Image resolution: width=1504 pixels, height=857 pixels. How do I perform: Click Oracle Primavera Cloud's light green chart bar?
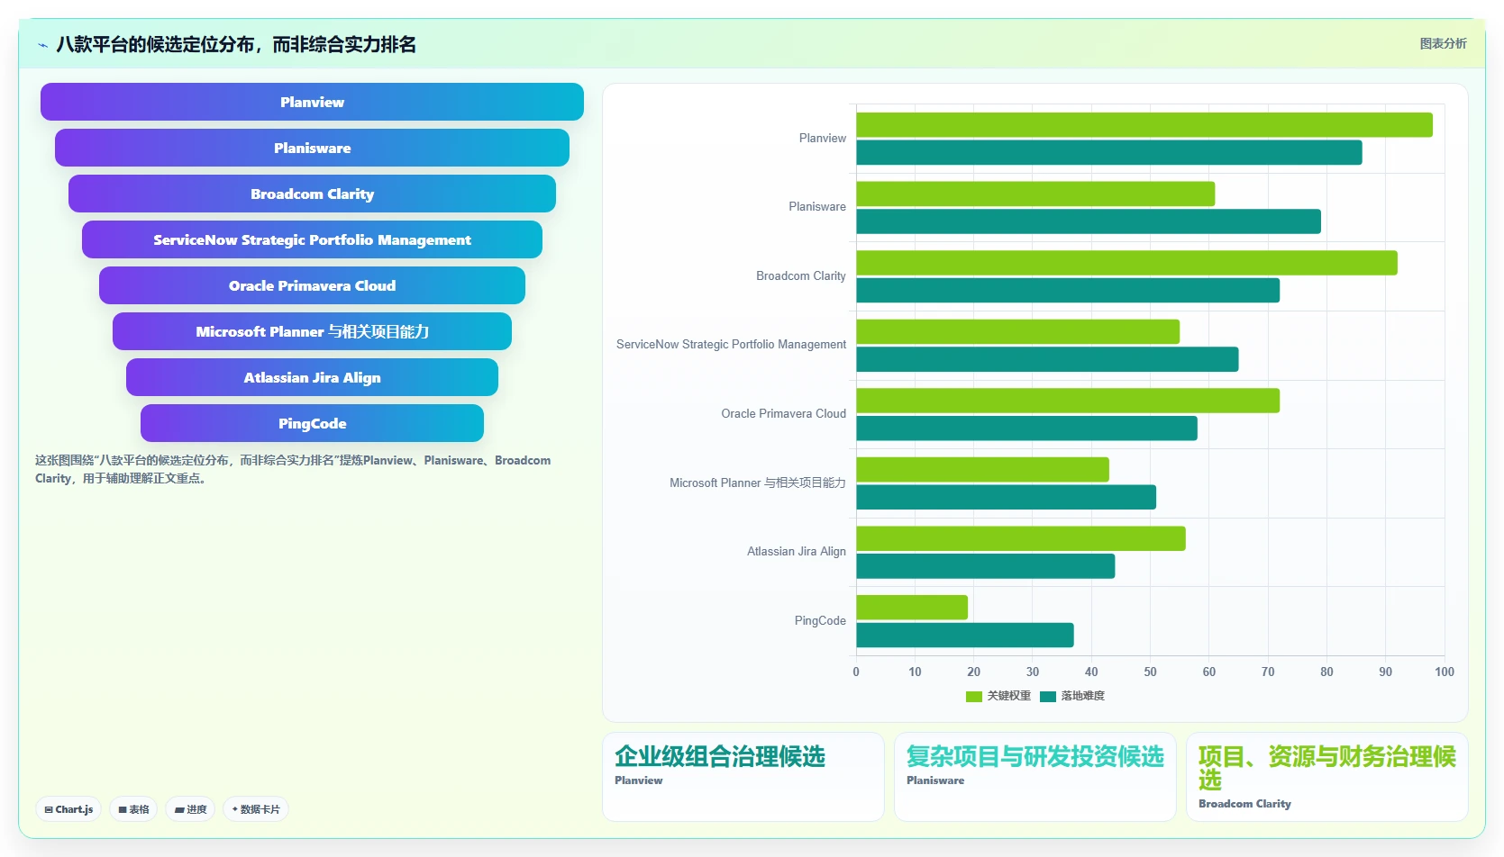click(x=1068, y=401)
